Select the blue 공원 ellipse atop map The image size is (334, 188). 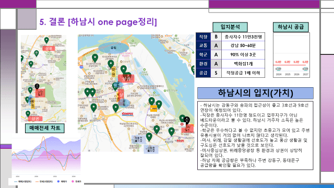click(x=113, y=48)
